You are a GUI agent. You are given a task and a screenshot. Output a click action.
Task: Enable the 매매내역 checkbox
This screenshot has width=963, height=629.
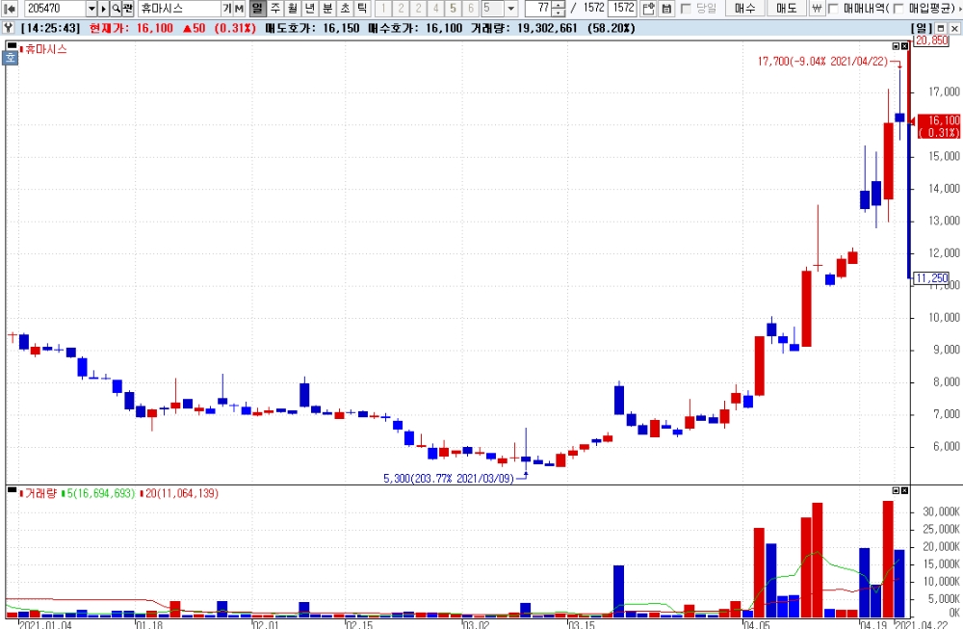coord(833,9)
